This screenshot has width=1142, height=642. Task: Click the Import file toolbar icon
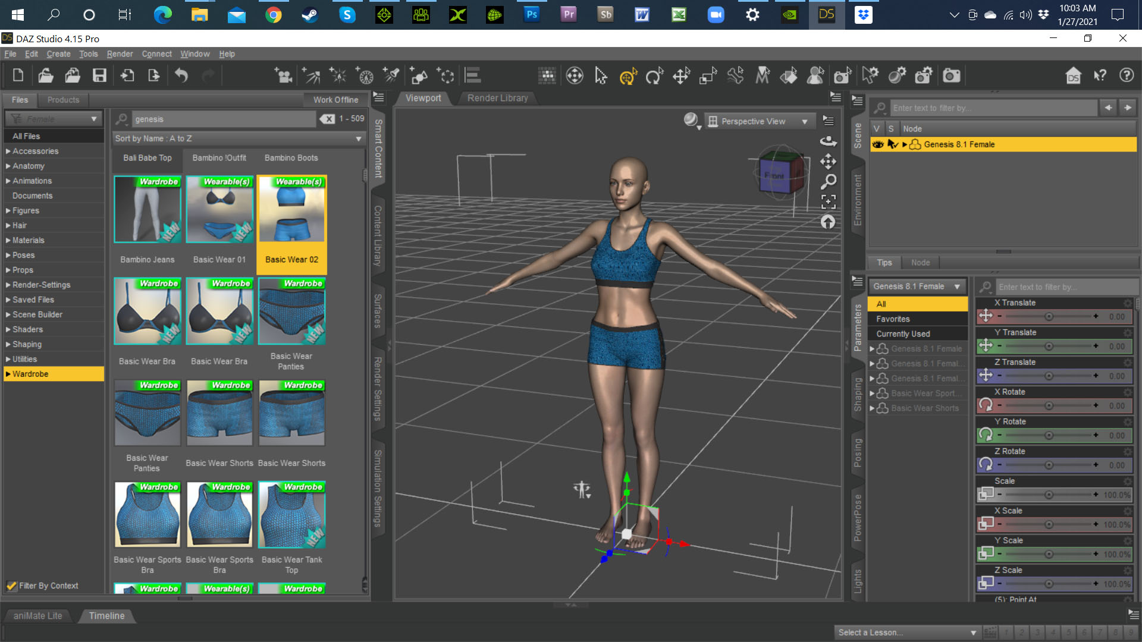[x=127, y=75]
